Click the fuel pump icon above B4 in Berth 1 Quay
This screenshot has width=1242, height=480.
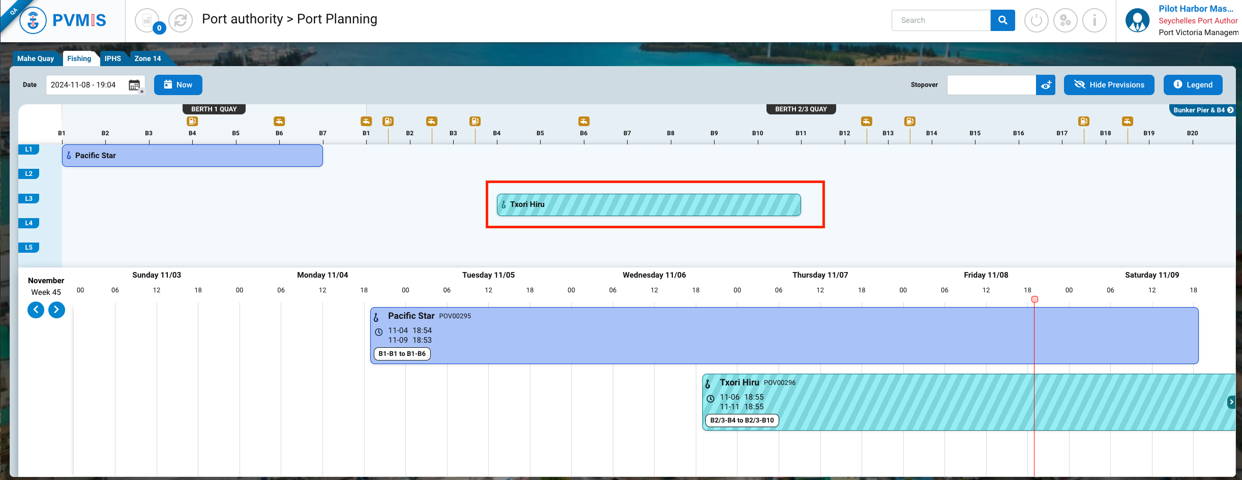click(192, 121)
